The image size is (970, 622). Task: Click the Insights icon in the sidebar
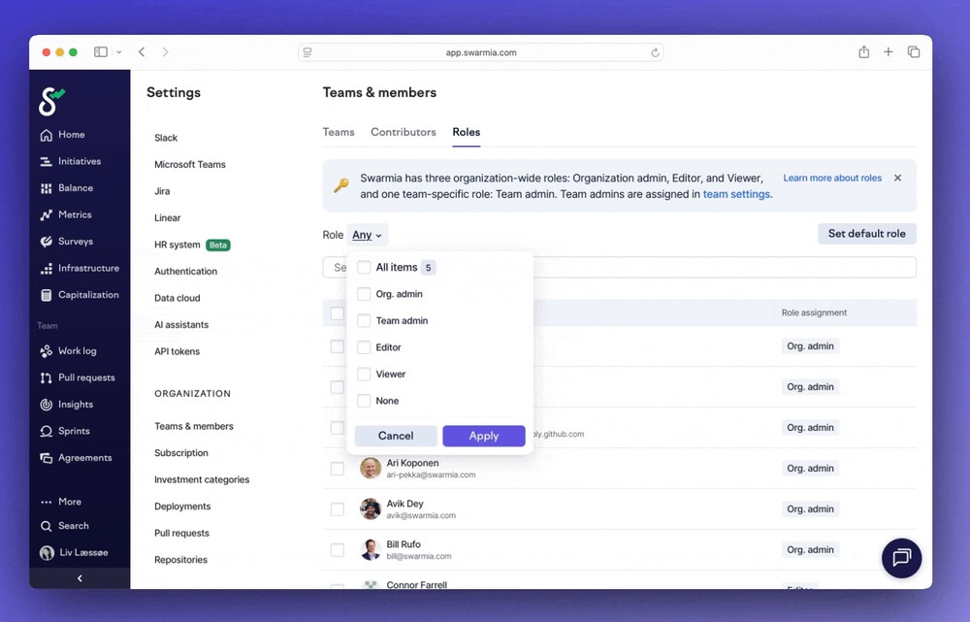(47, 405)
